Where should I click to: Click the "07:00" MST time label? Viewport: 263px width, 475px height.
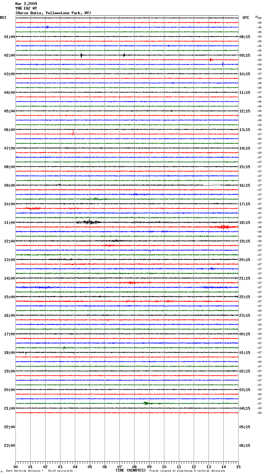(x=10, y=148)
